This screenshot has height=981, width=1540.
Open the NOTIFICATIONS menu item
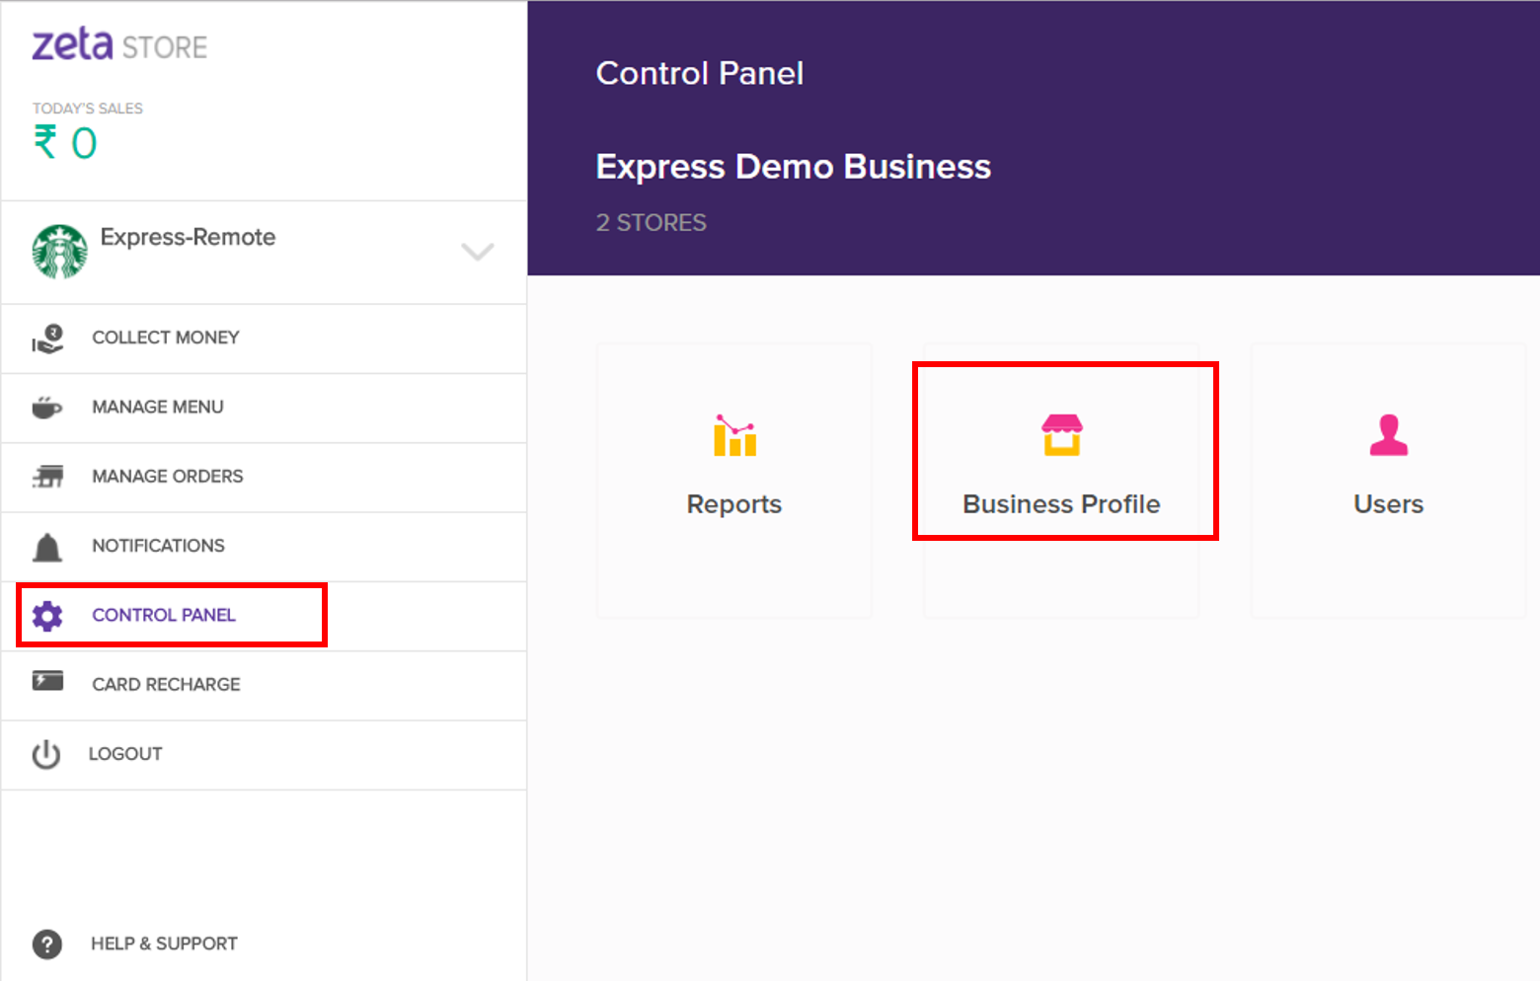158,545
